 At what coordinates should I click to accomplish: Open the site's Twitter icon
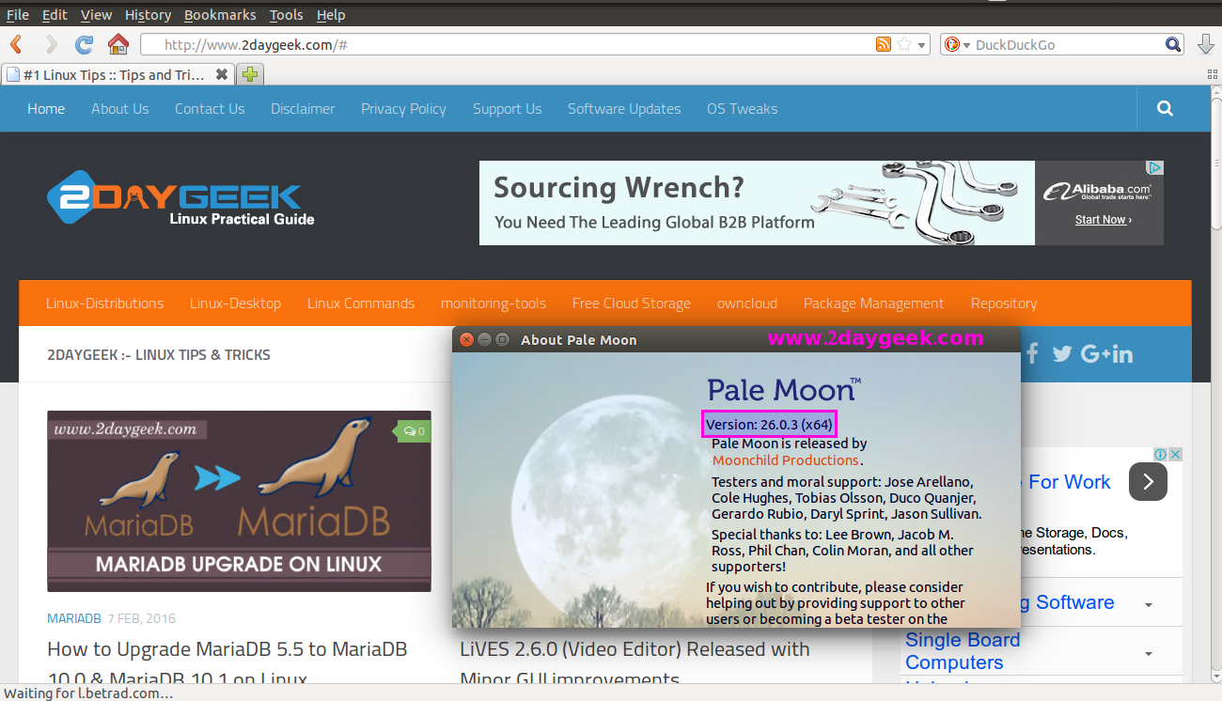pyautogui.click(x=1062, y=353)
